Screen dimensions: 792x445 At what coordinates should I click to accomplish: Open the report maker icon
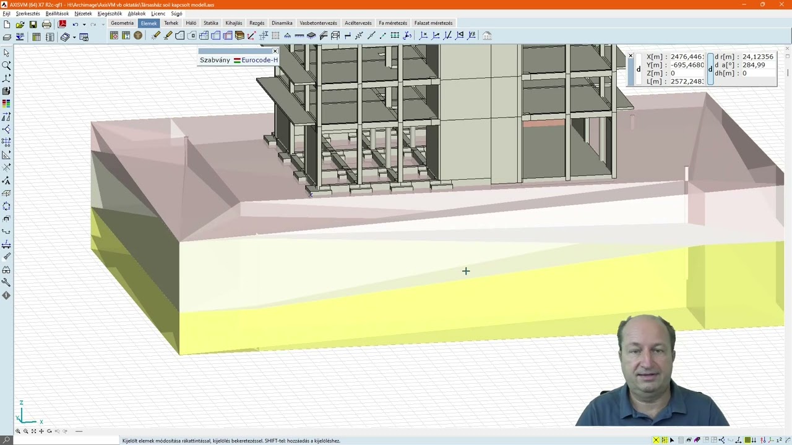[x=49, y=37]
